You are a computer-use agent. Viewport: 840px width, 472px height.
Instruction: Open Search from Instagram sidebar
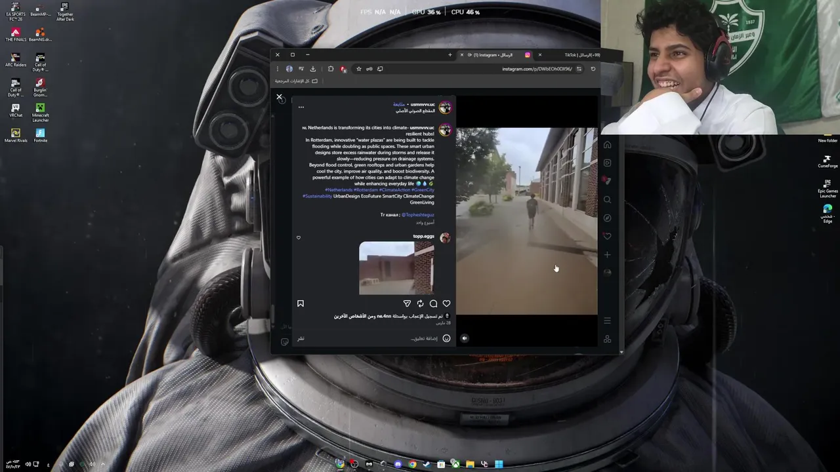click(607, 199)
